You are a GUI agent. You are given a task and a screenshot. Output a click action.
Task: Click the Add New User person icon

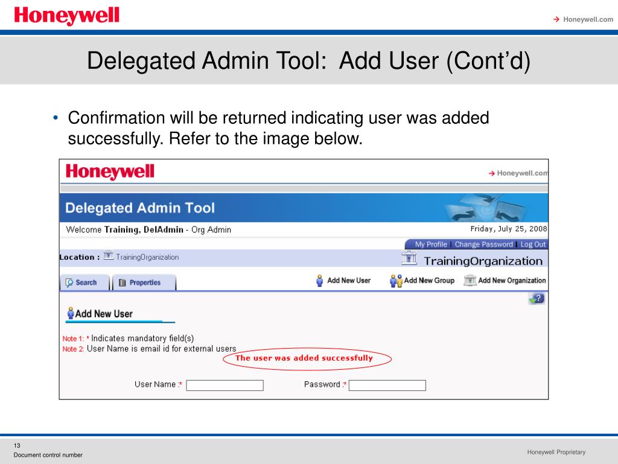point(320,280)
